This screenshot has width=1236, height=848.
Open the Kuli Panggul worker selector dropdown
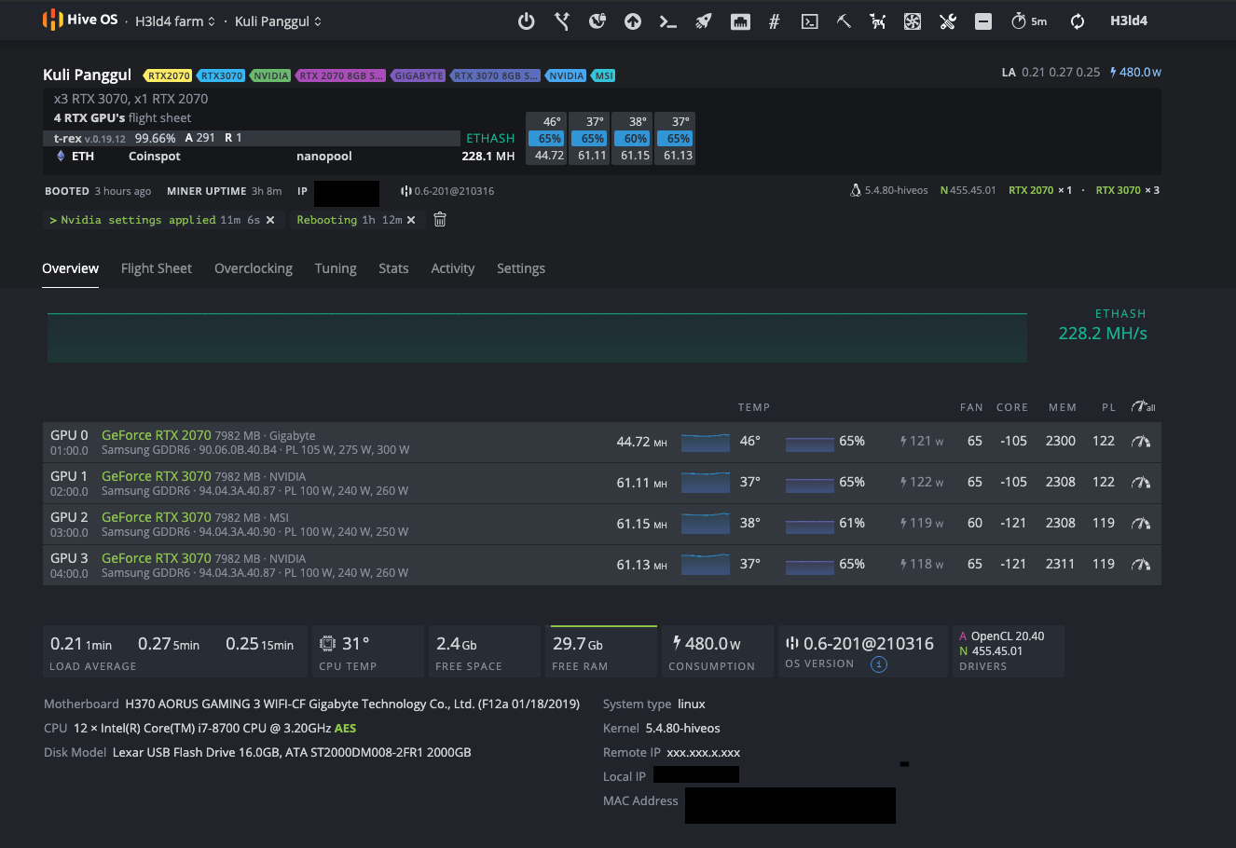point(278,21)
